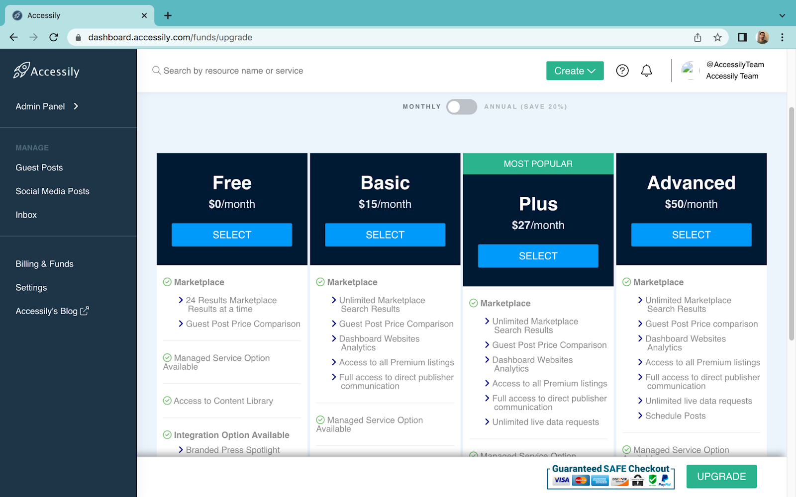Open Chrome profile avatar menu
Image resolution: width=796 pixels, height=497 pixels.
click(x=762, y=37)
